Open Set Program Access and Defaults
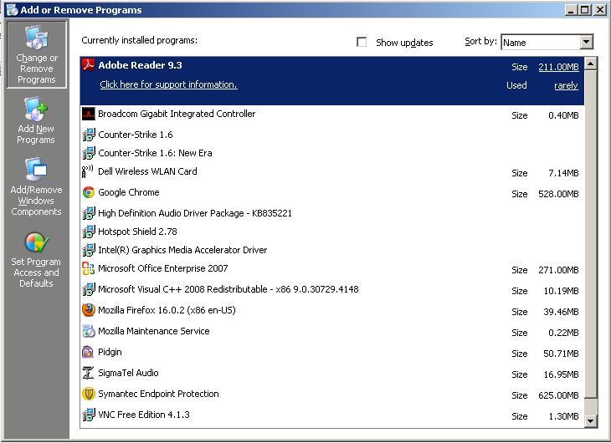This screenshot has width=611, height=443. (36, 260)
